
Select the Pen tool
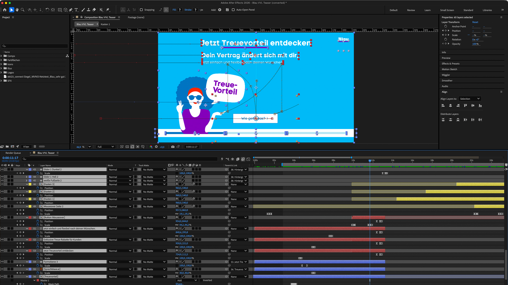[71, 10]
